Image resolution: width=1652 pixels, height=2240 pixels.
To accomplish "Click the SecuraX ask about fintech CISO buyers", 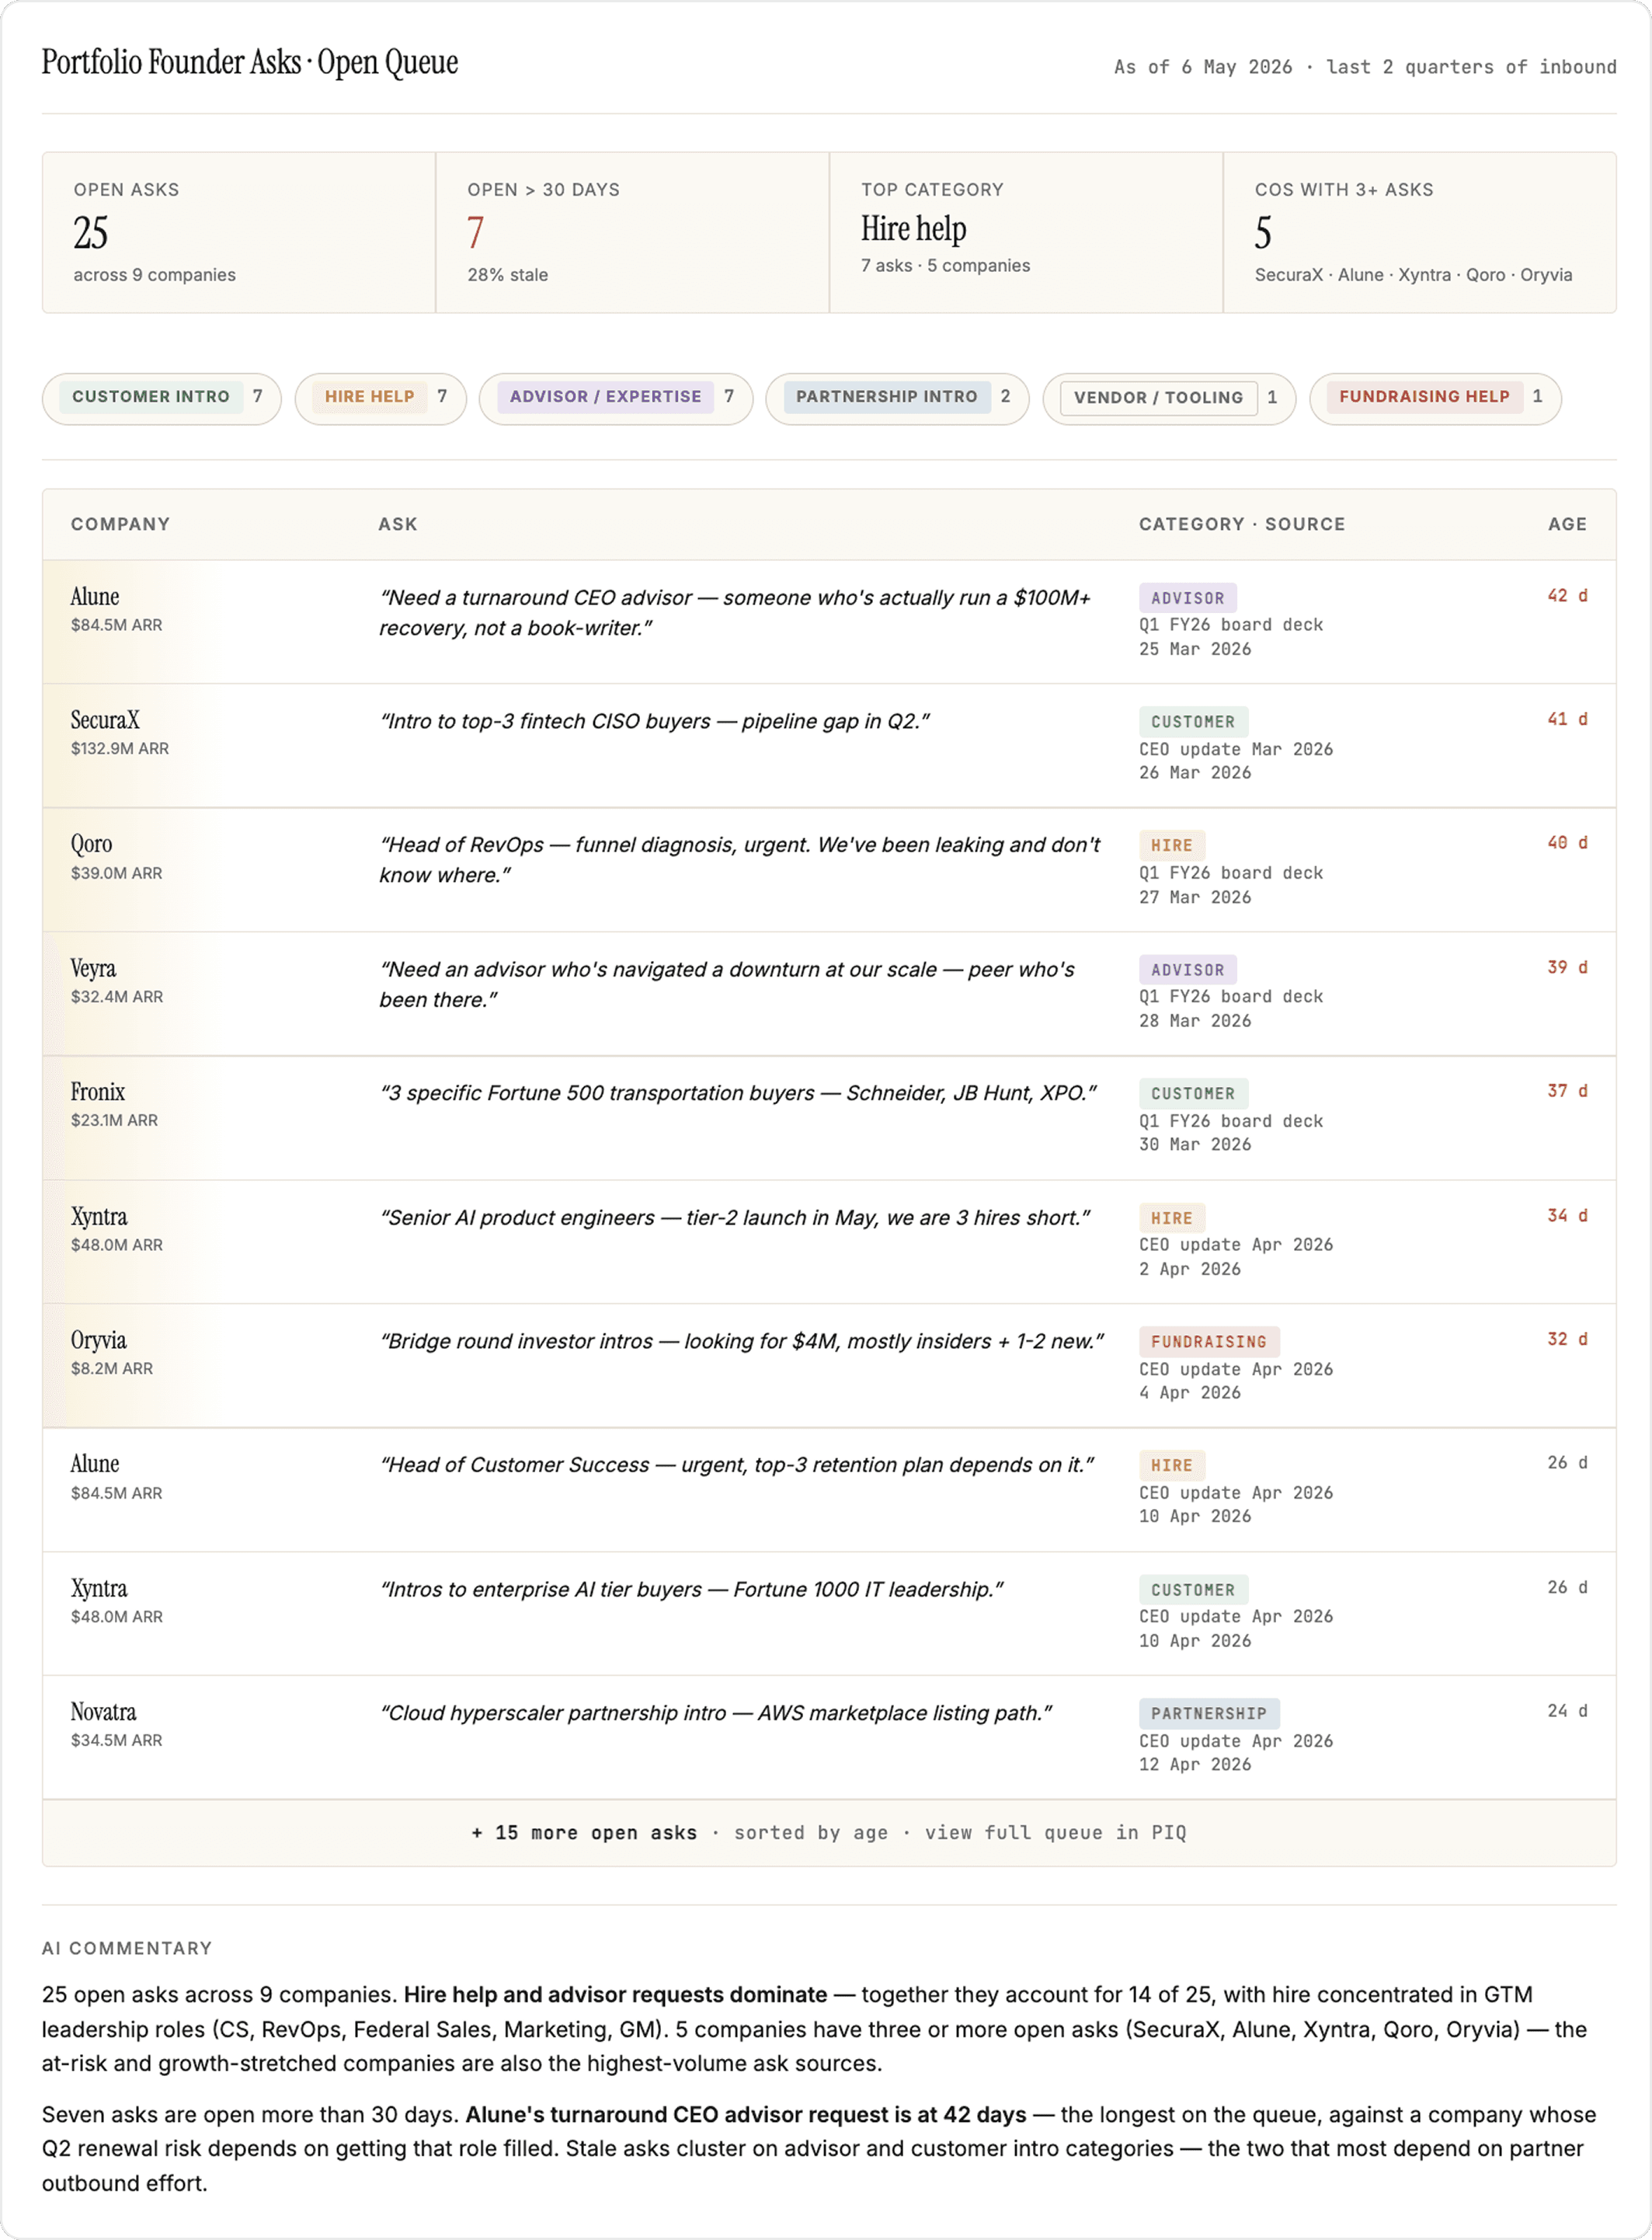I will (654, 721).
